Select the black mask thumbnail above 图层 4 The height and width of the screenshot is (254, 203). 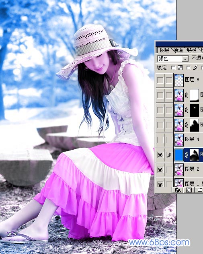[x=194, y=125]
